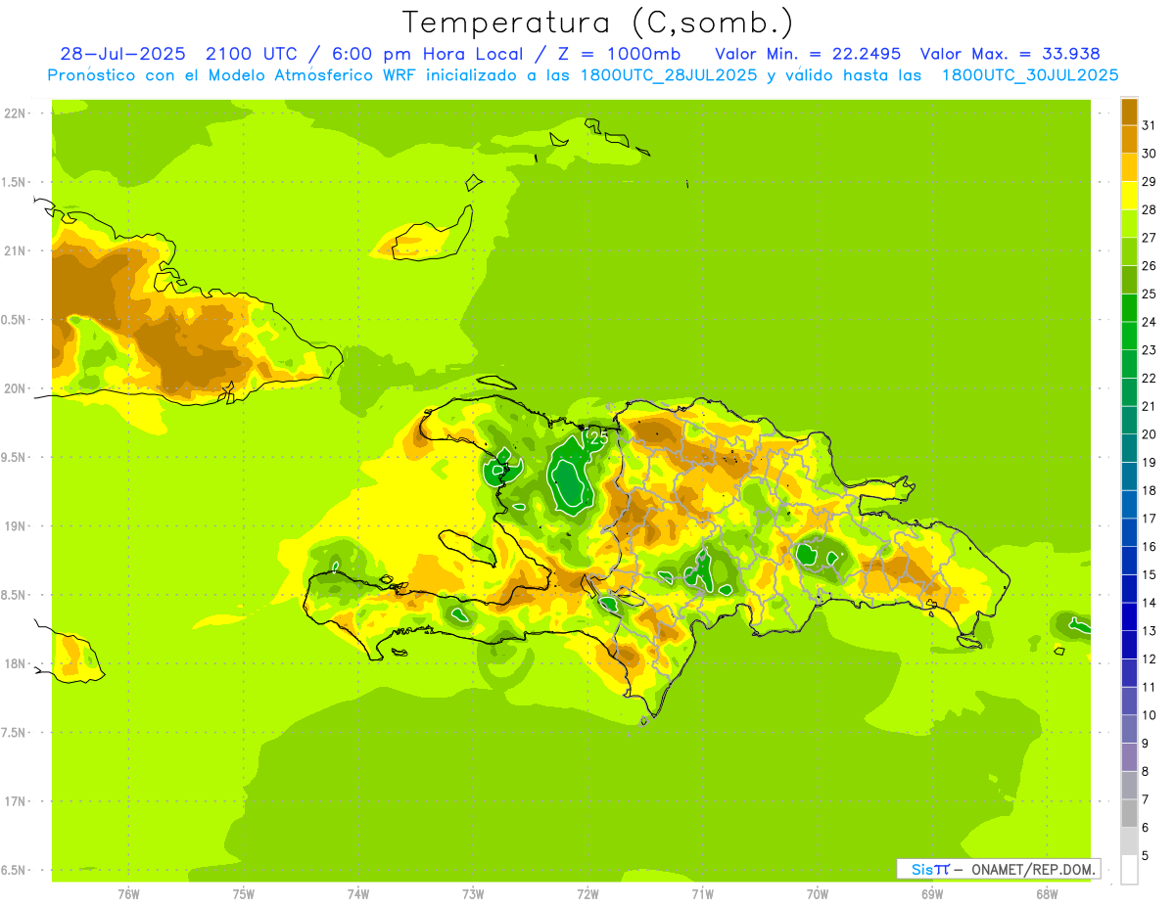This screenshot has width=1175, height=907.
Task: Click the colorbar scale label "30"
Action: tap(1149, 154)
